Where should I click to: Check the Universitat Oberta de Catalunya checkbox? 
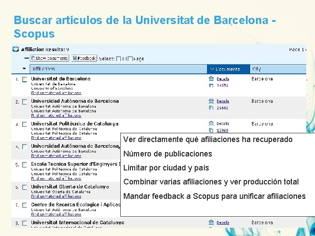24,187
